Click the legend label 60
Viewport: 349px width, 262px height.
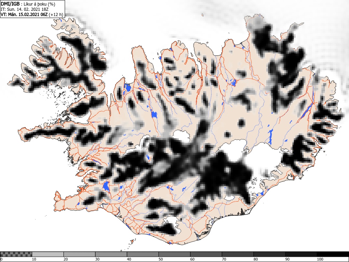coord(192,259)
